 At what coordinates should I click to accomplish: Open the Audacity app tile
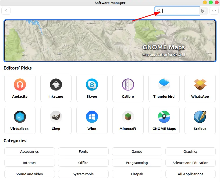click(x=20, y=88)
